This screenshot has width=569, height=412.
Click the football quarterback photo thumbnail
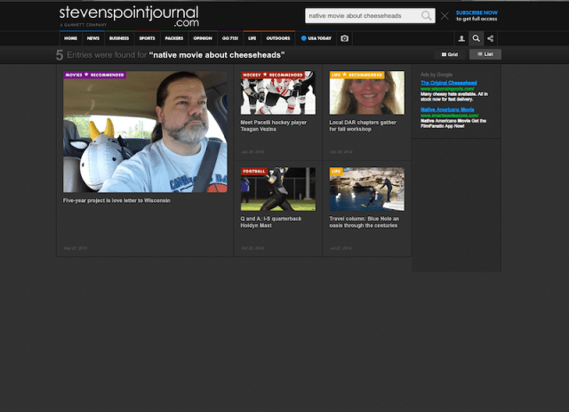(x=277, y=189)
